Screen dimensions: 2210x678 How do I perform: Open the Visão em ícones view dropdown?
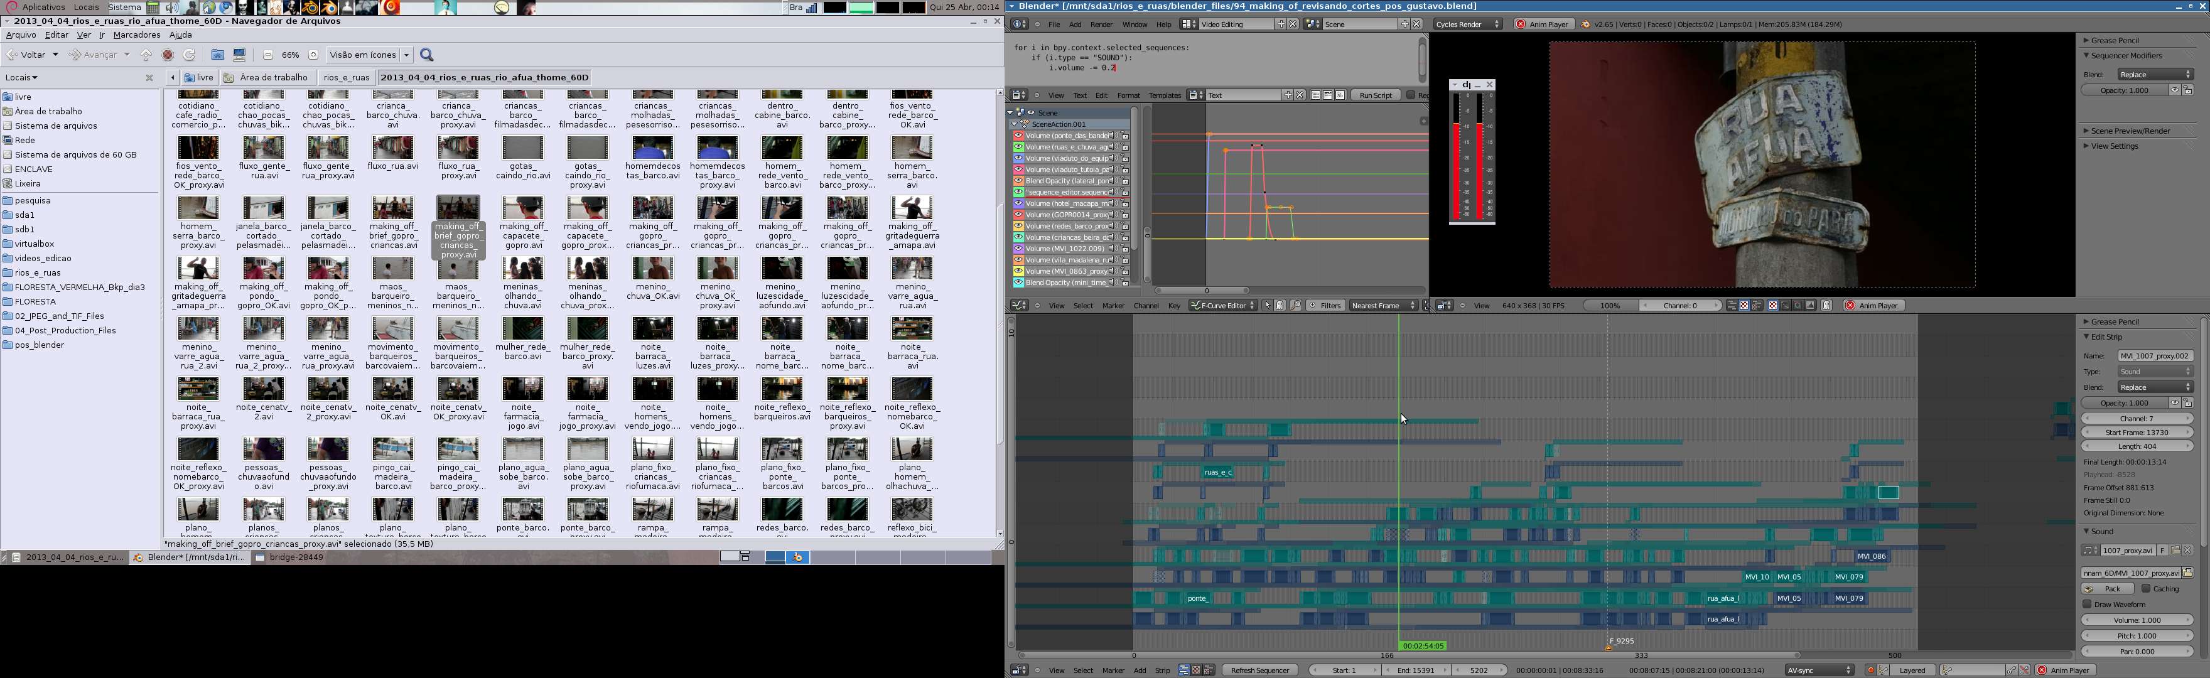[369, 55]
